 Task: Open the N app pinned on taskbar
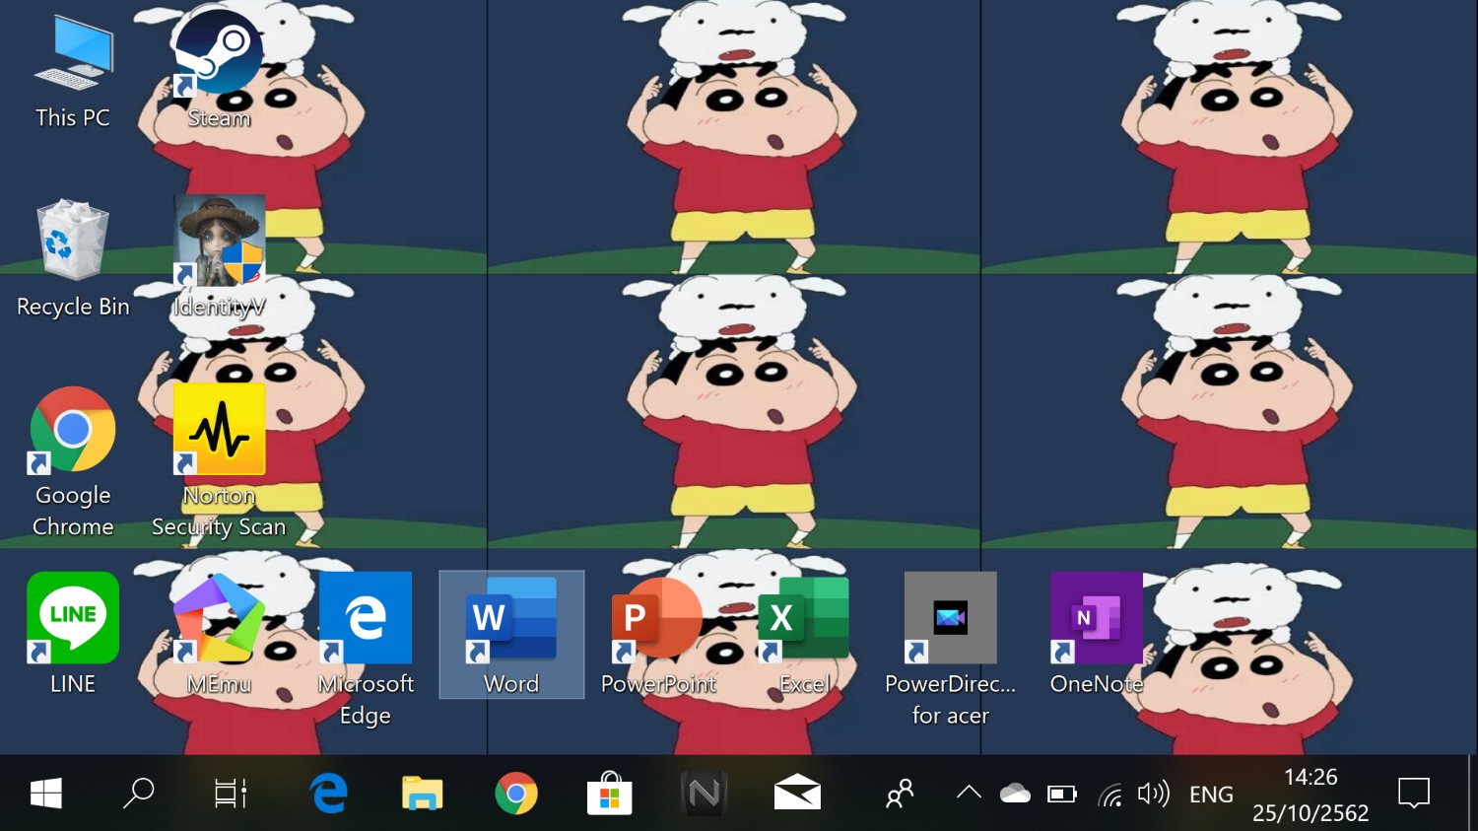(x=704, y=794)
